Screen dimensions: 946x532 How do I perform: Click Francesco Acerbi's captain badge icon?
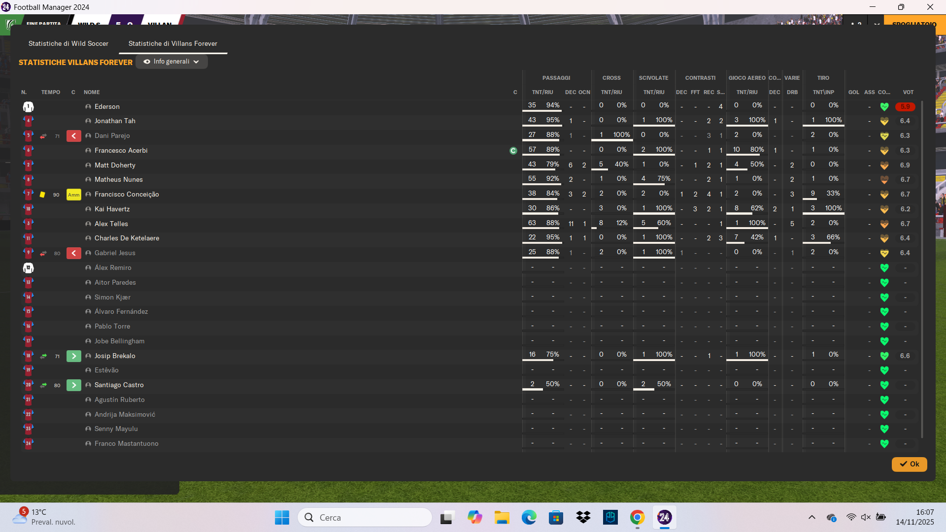click(x=513, y=151)
